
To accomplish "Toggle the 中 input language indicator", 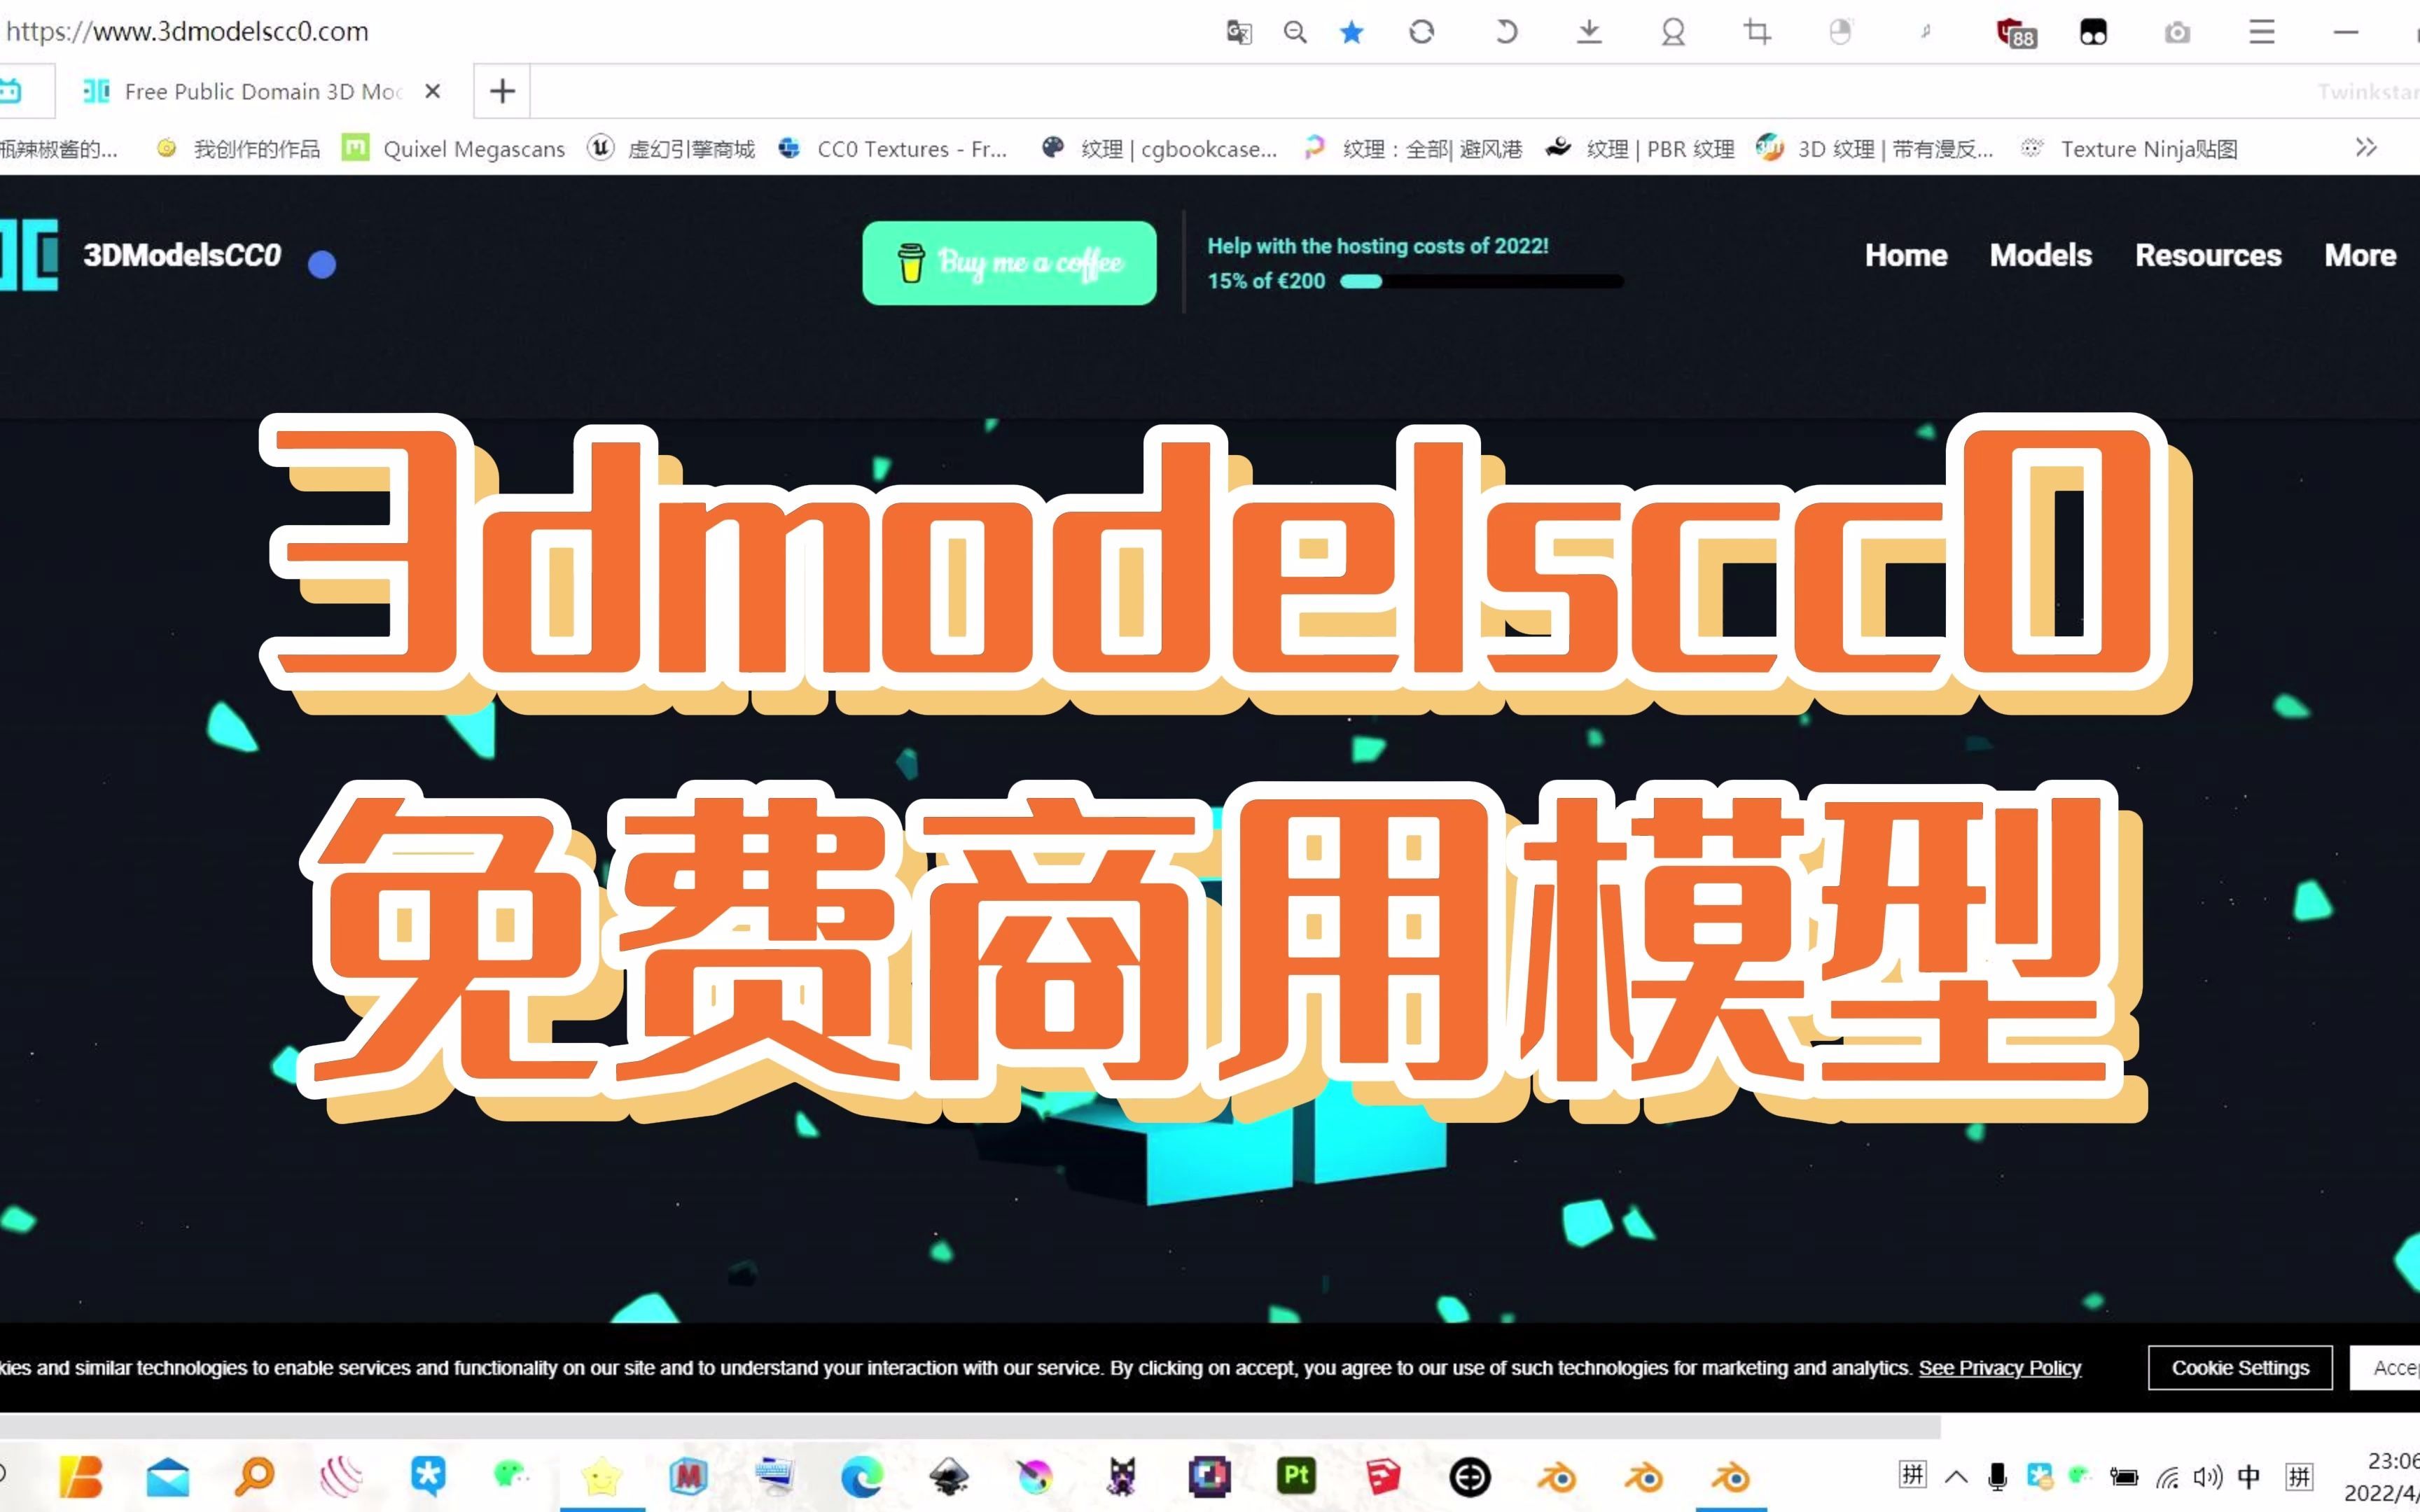I will pos(2248,1477).
